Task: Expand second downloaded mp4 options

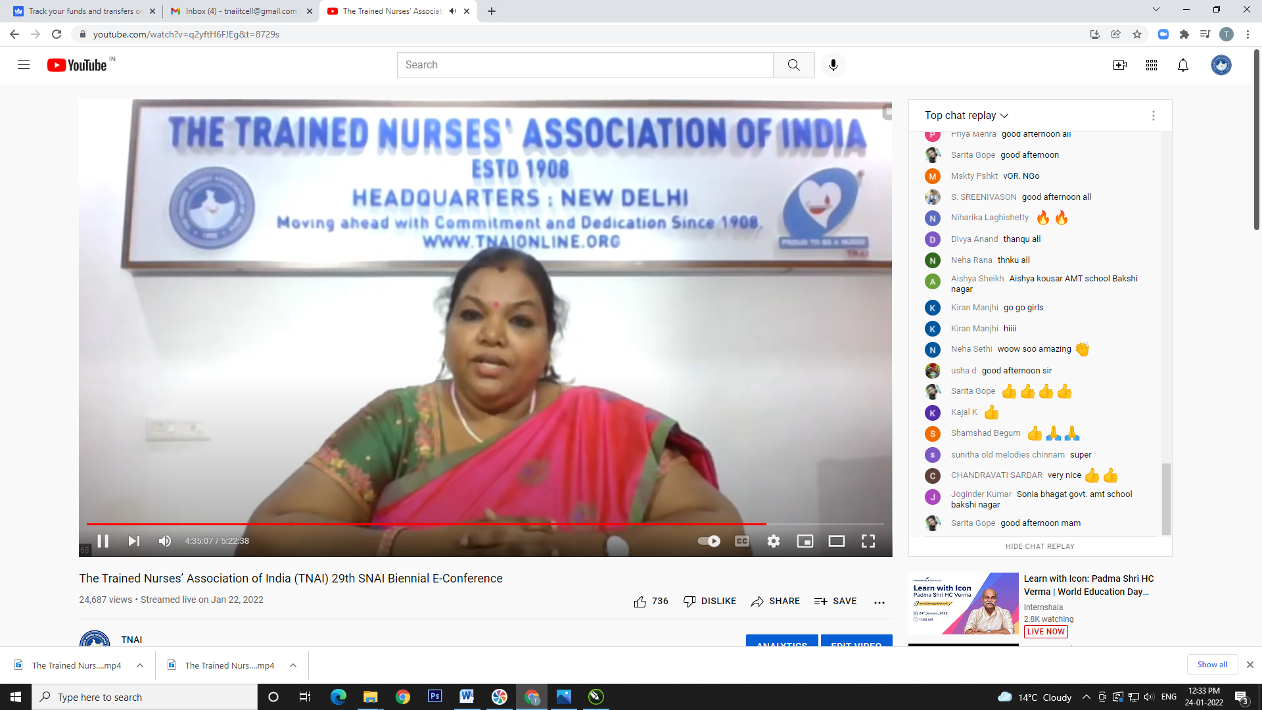Action: 293,665
